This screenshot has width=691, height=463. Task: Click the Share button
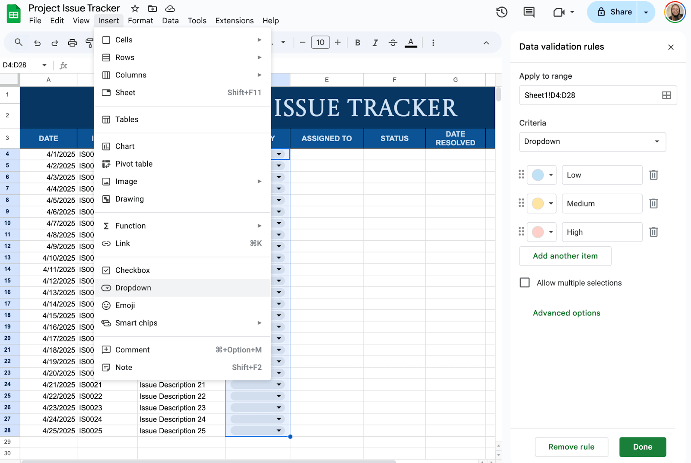coord(615,12)
